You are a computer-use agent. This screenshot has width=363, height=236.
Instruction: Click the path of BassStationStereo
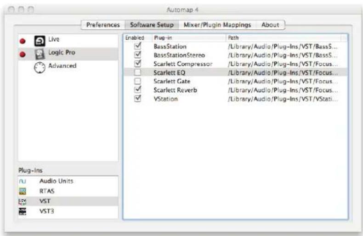(283, 55)
